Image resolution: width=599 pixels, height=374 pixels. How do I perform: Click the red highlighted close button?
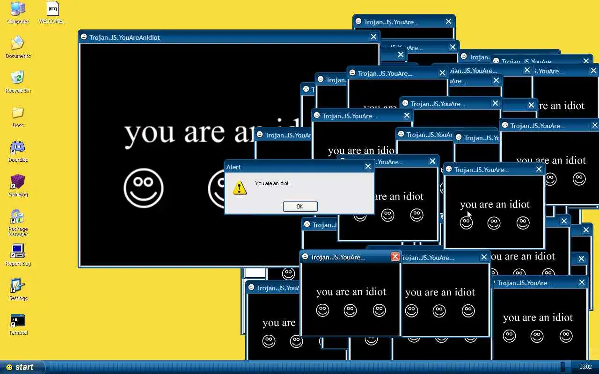pyautogui.click(x=395, y=257)
